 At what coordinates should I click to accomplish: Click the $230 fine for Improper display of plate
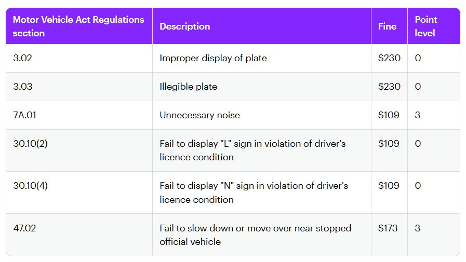[x=389, y=58]
